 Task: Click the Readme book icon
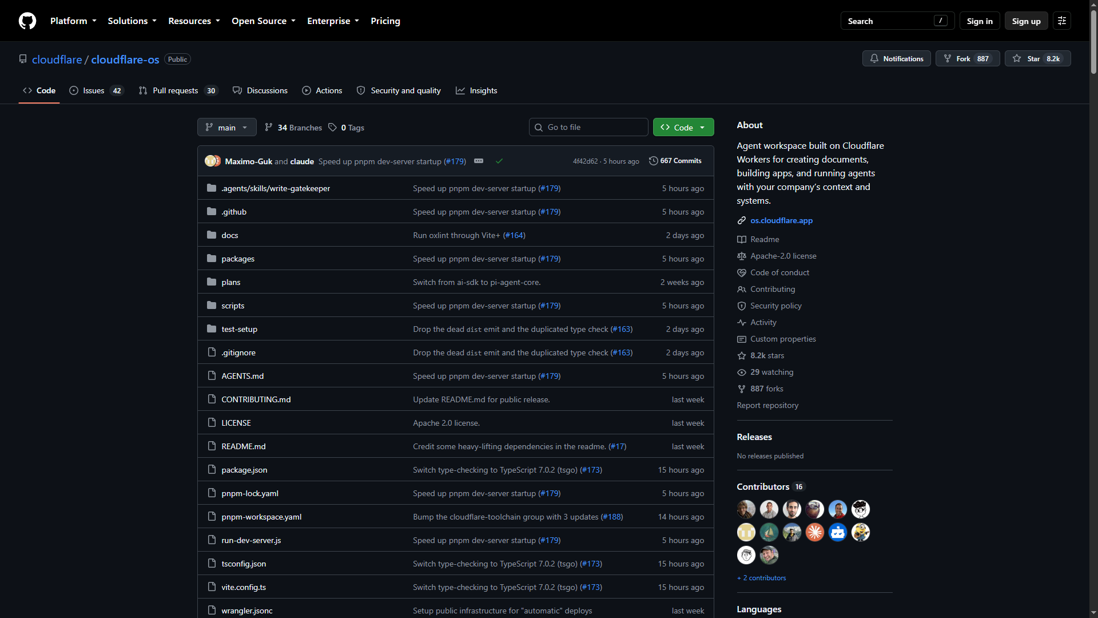[742, 239]
